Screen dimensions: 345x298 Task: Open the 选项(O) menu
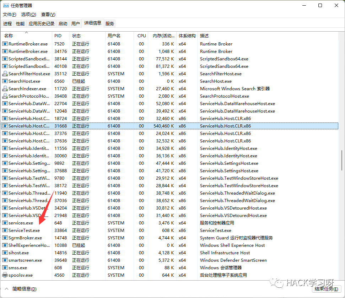tap(29, 15)
